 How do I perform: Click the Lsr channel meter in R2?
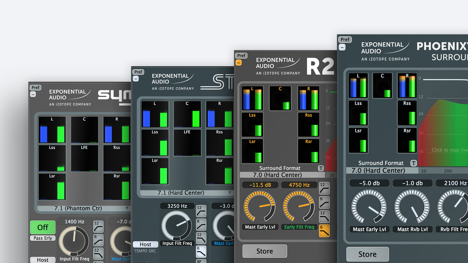pos(252,151)
